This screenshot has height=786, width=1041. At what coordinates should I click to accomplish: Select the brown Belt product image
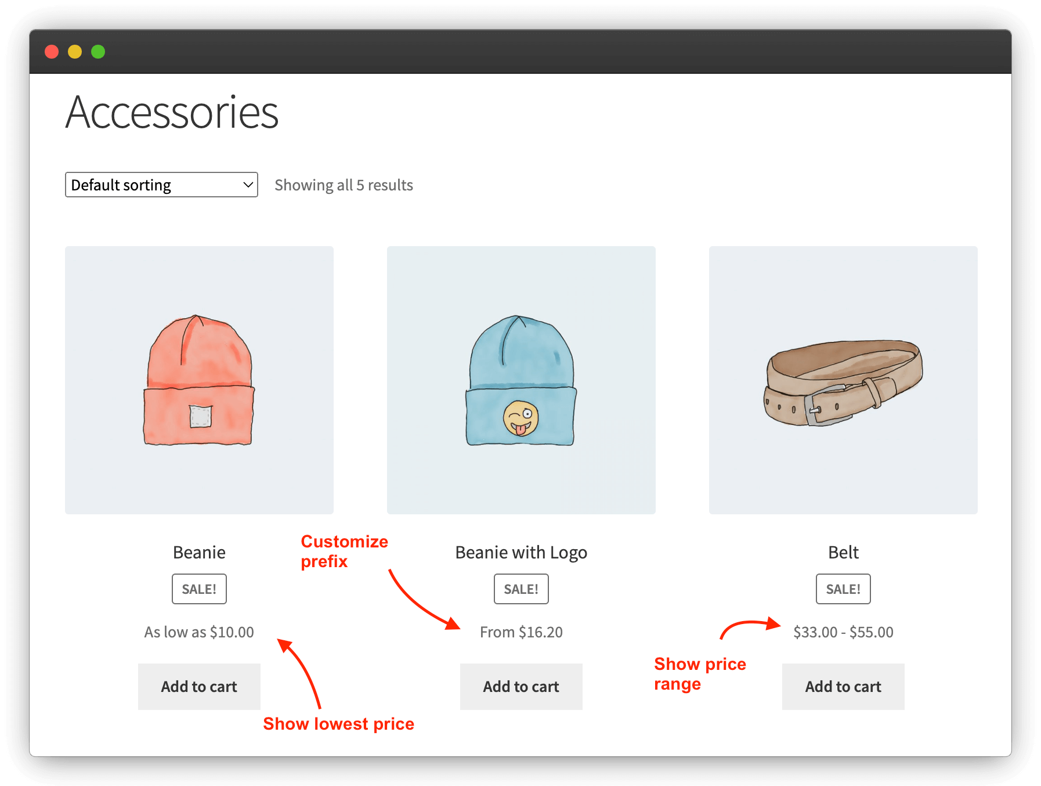point(843,380)
